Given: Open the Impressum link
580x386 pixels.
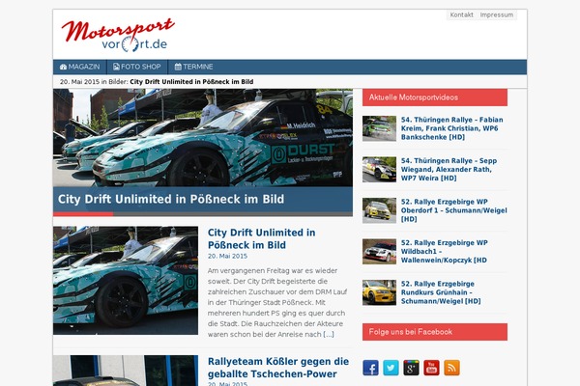Looking at the screenshot, I should 497,14.
